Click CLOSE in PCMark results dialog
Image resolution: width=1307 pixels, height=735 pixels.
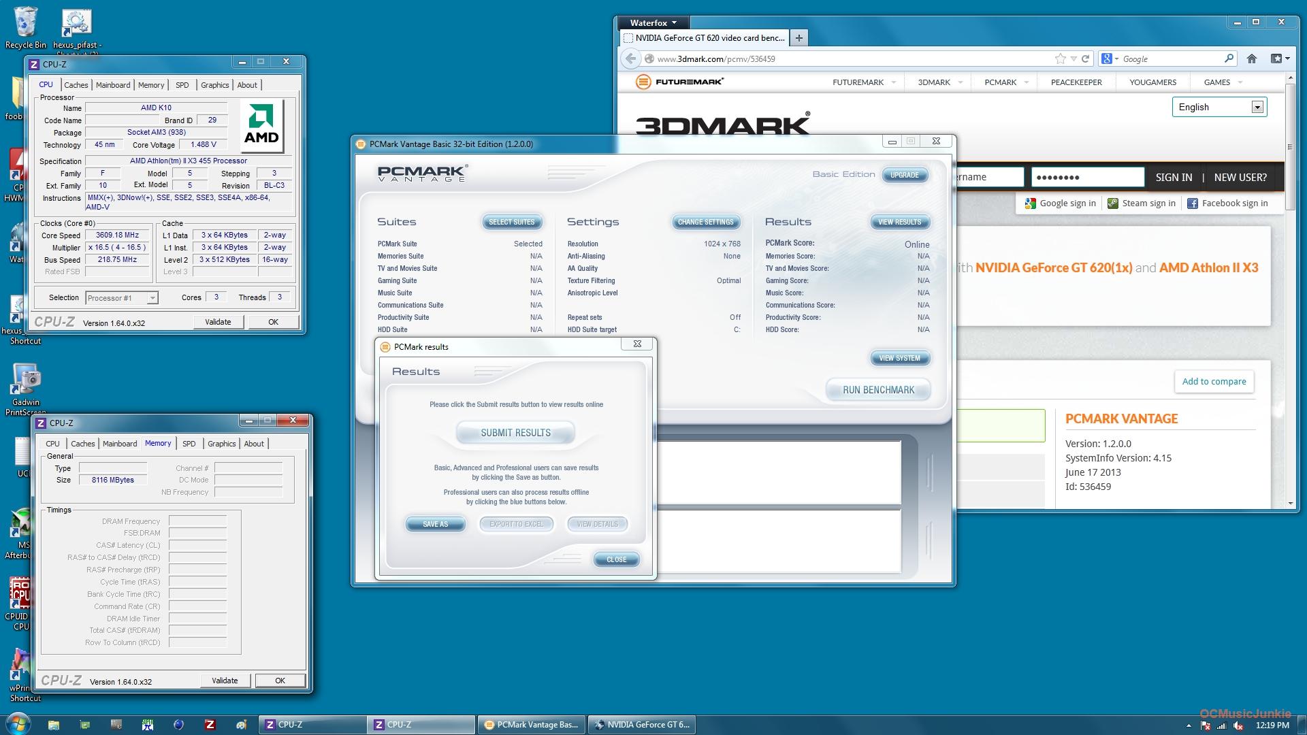click(x=617, y=559)
